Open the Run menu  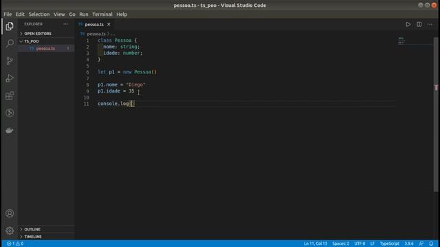pos(84,14)
